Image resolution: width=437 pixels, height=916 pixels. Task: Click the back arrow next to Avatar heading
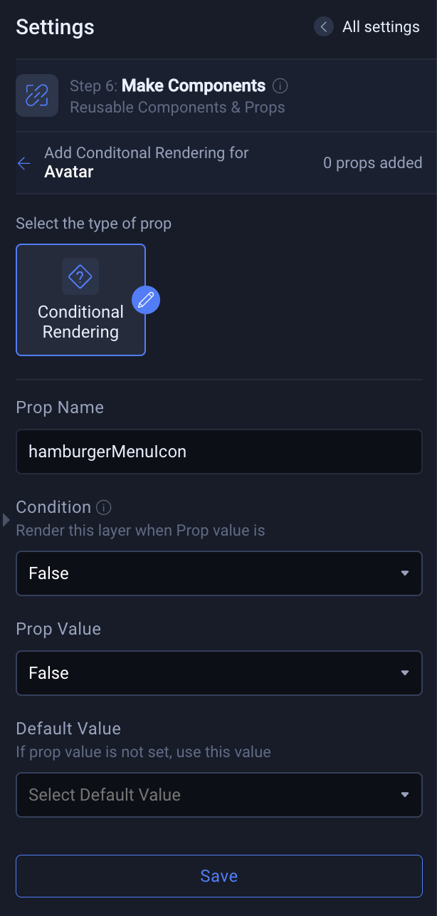point(23,162)
